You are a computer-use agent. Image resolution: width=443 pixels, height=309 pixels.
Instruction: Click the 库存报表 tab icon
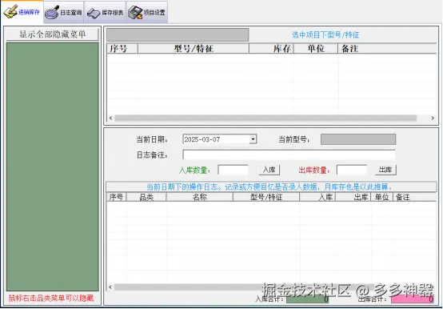tap(94, 13)
